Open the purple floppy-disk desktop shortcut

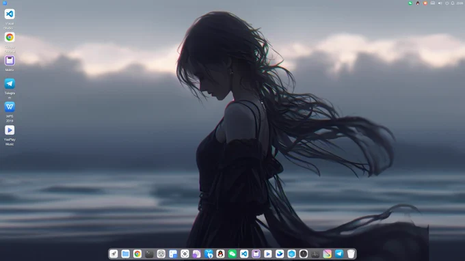pyautogui.click(x=10, y=60)
